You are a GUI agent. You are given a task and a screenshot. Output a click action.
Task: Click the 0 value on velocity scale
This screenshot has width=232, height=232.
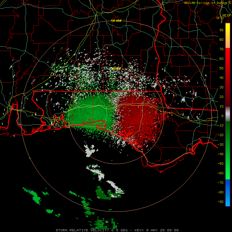point(222,116)
